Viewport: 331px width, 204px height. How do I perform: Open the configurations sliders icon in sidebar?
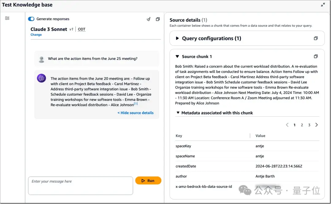coord(7,18)
